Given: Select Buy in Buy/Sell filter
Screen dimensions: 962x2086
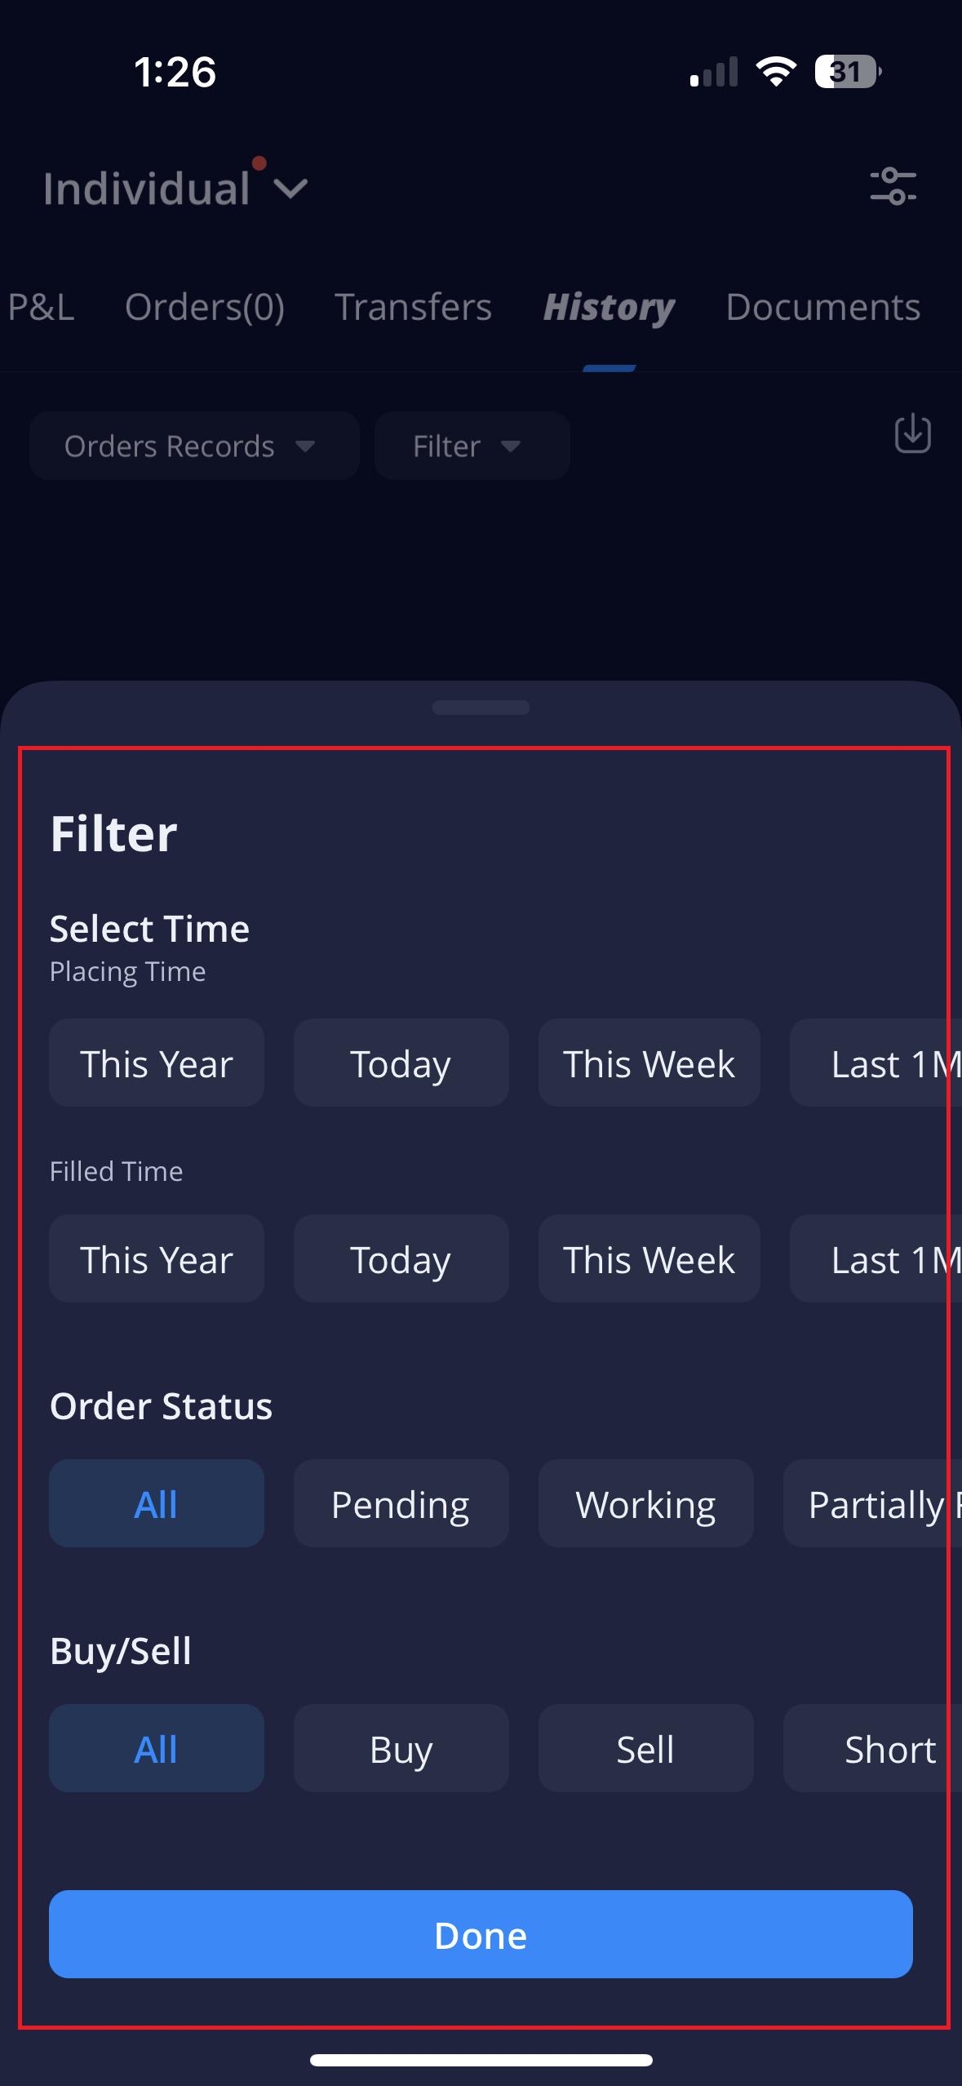Looking at the screenshot, I should (401, 1749).
